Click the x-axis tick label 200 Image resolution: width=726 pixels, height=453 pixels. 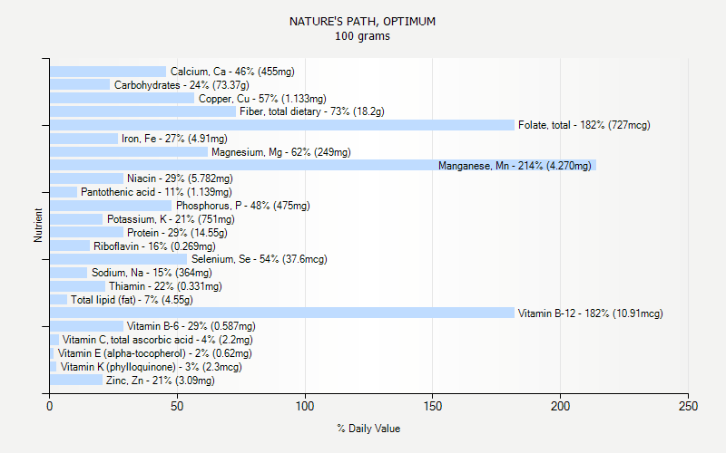coord(560,406)
